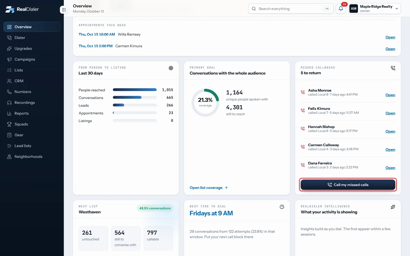Click the 43.5% conversations badge

[x=155, y=208]
